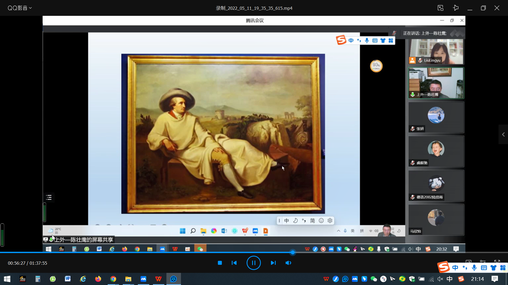Mute the player volume speaker
508x285 pixels.
coord(288,263)
